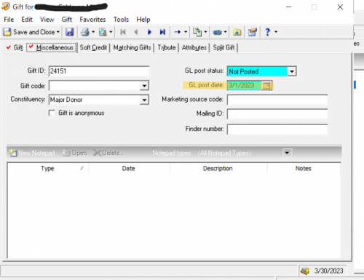Click the Gift ID field
The width and height of the screenshot is (364, 280).
coord(99,71)
